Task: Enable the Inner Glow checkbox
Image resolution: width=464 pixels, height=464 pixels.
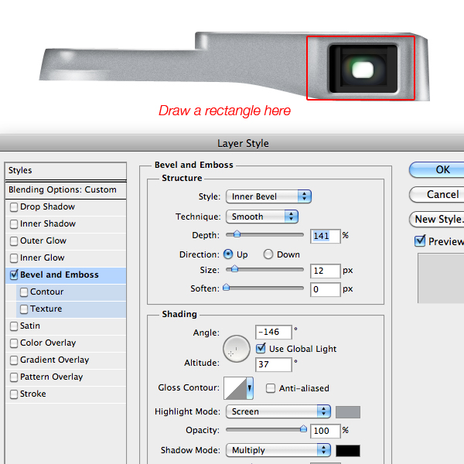Action: [x=14, y=258]
